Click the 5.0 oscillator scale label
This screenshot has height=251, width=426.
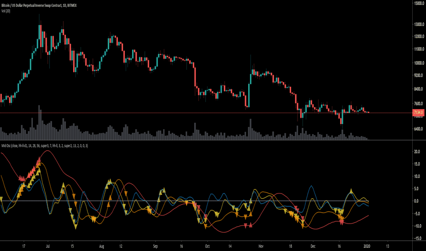click(x=417, y=189)
